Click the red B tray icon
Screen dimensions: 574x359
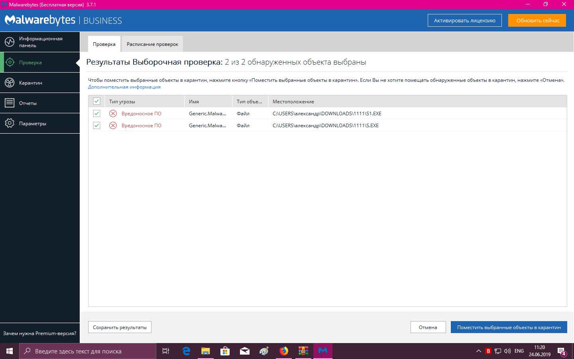coord(488,351)
